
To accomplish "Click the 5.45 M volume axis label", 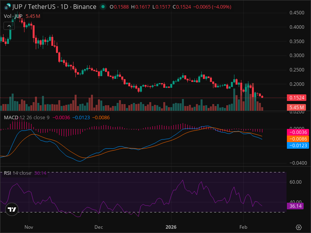I will click(297, 108).
